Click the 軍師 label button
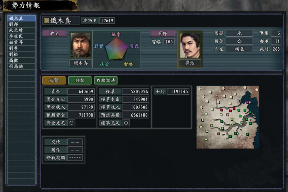288x192 pixels. (163, 34)
